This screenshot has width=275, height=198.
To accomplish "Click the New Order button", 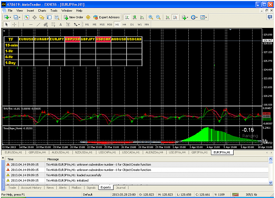I will pos(73,17).
